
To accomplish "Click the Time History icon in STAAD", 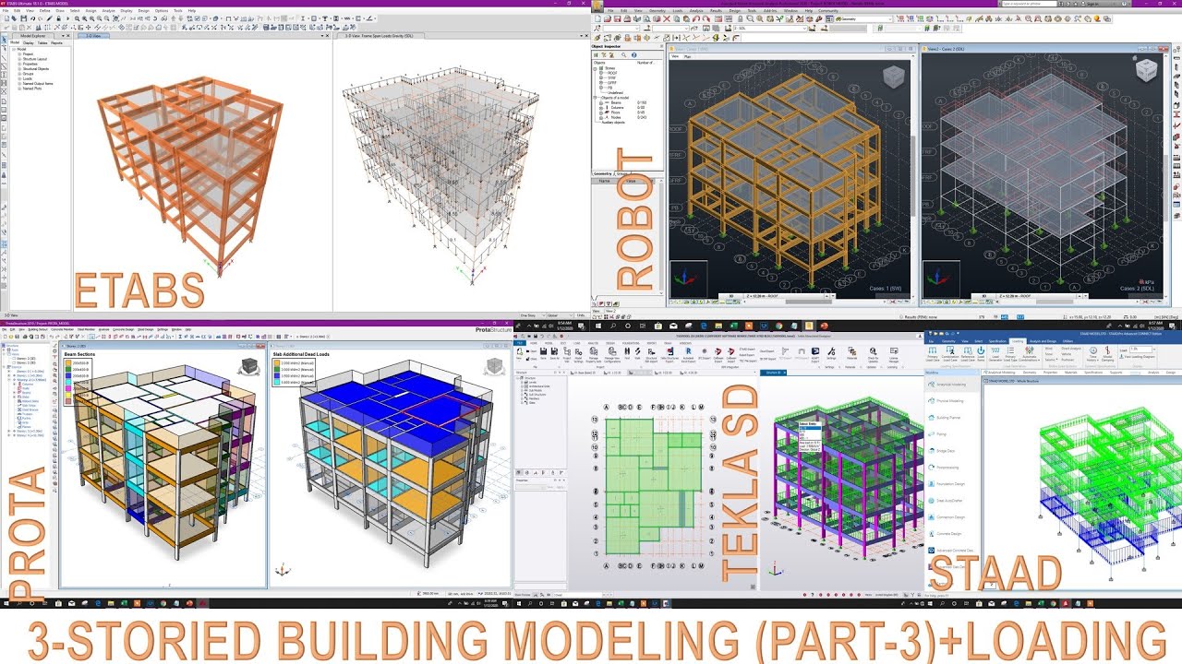I will (x=1092, y=353).
